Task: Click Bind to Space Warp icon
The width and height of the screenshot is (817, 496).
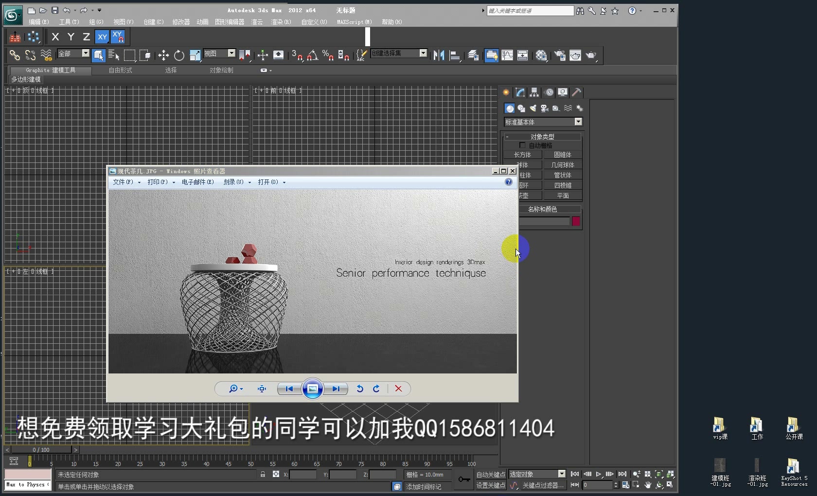Action: click(x=46, y=55)
